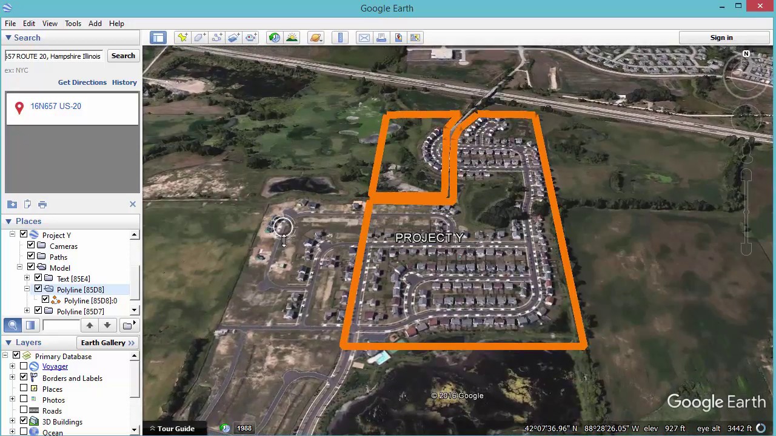
Task: Add a new placemark
Action: pos(182,38)
